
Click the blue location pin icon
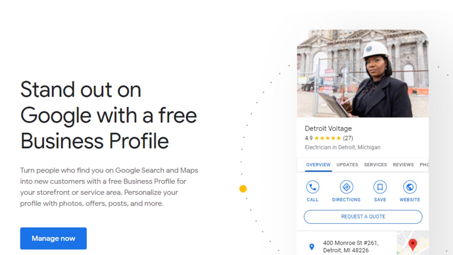tap(312, 247)
